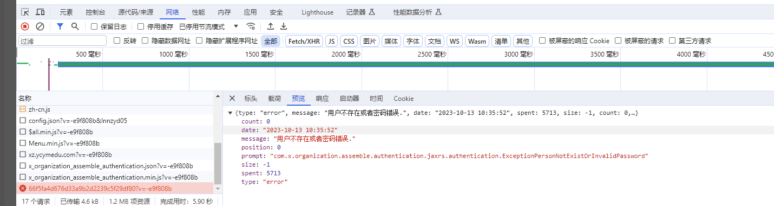
Task: Select the 网络 tab
Action: (x=173, y=12)
